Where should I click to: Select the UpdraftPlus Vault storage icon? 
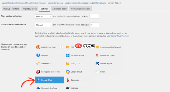[x=38, y=47]
